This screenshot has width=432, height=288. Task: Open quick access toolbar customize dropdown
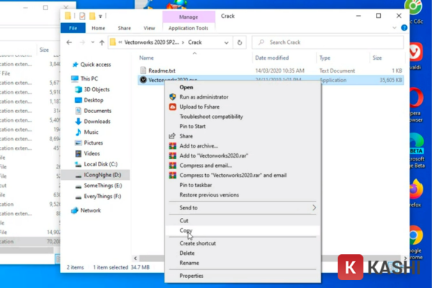(101, 17)
